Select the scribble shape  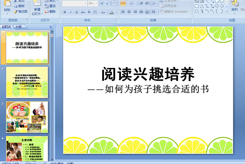pos(202,11)
